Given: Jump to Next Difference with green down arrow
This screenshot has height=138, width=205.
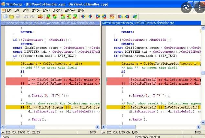Looking at the screenshot, I should point(49,16).
